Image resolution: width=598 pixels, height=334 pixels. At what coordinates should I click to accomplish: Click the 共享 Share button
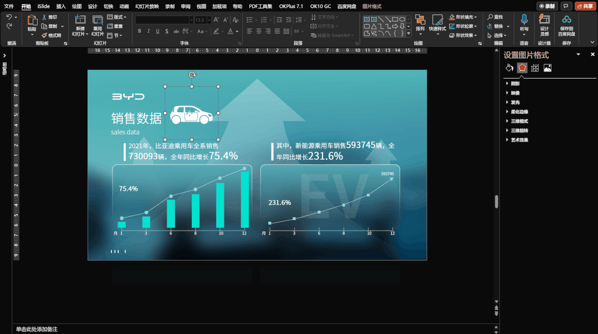(x=585, y=6)
